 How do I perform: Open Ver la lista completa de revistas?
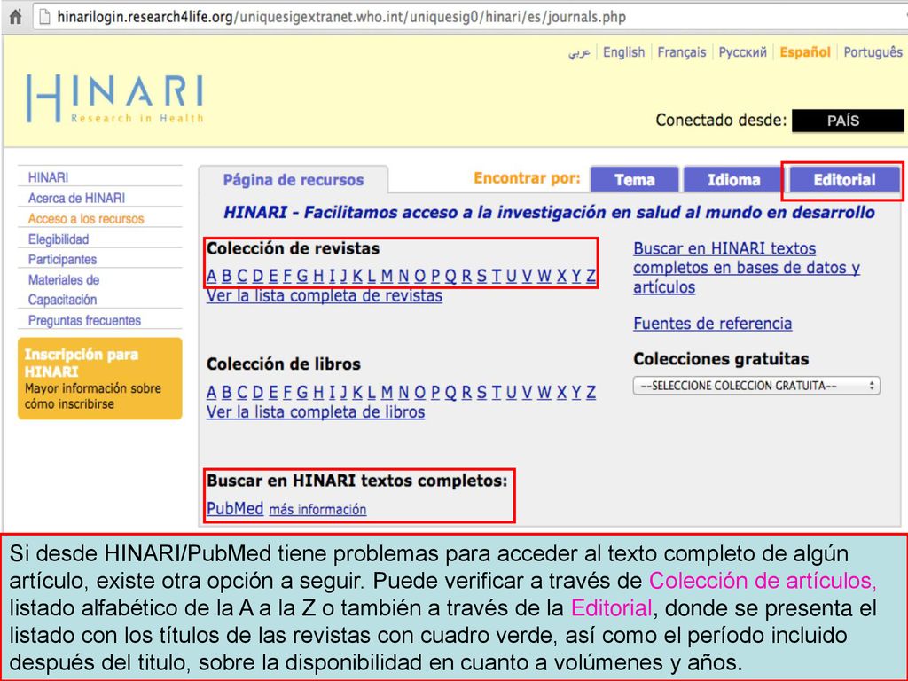(325, 296)
